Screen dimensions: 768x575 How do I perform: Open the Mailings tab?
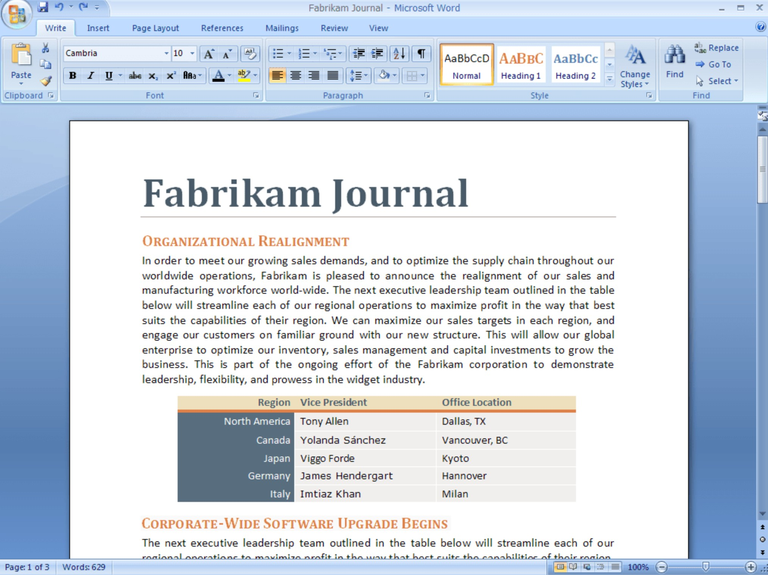click(282, 28)
